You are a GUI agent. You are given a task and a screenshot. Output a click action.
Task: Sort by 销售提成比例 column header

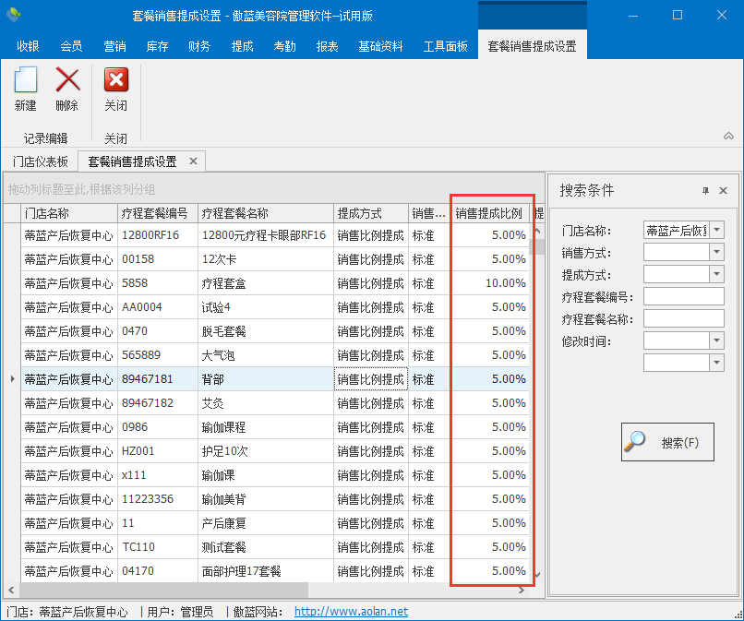click(x=490, y=213)
